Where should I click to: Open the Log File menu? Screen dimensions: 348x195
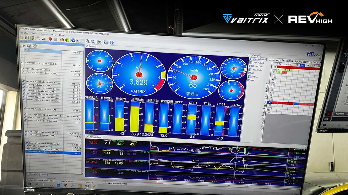25,33
